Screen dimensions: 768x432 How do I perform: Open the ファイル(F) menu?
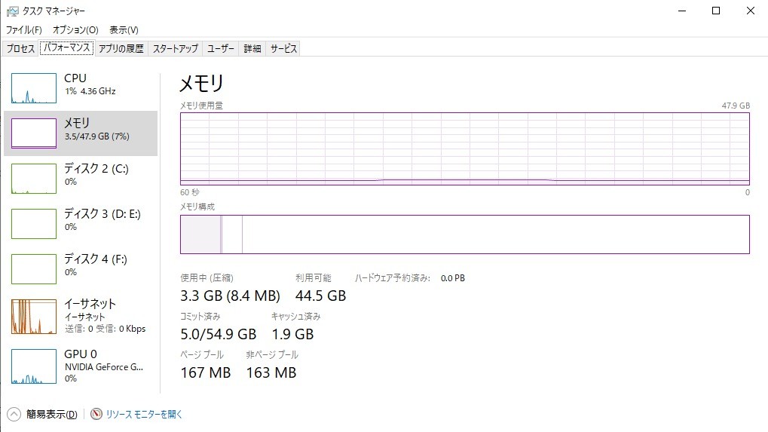(24, 30)
